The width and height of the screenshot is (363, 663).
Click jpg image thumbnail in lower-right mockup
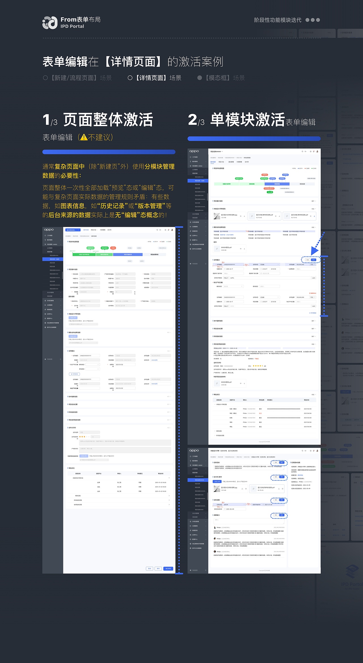tap(217, 489)
